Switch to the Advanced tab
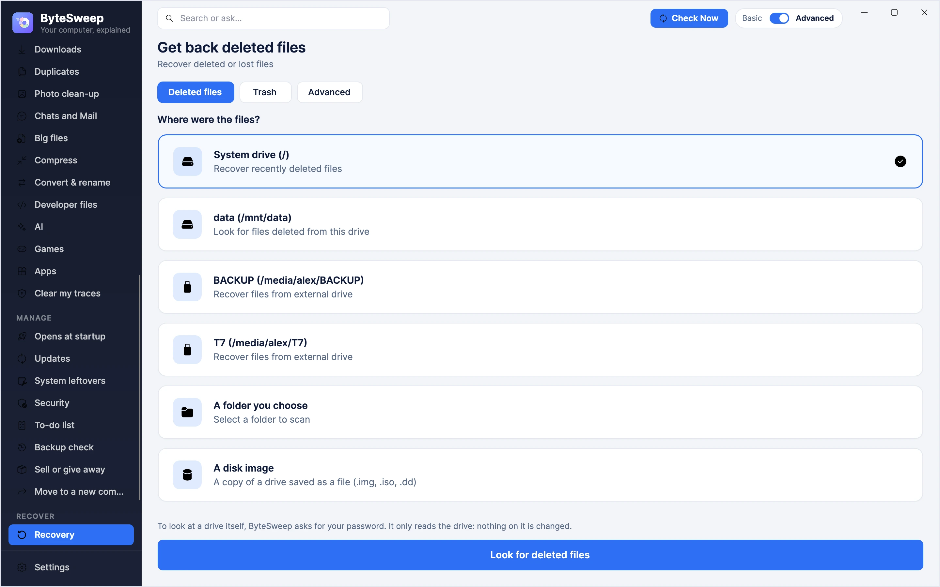 [329, 92]
